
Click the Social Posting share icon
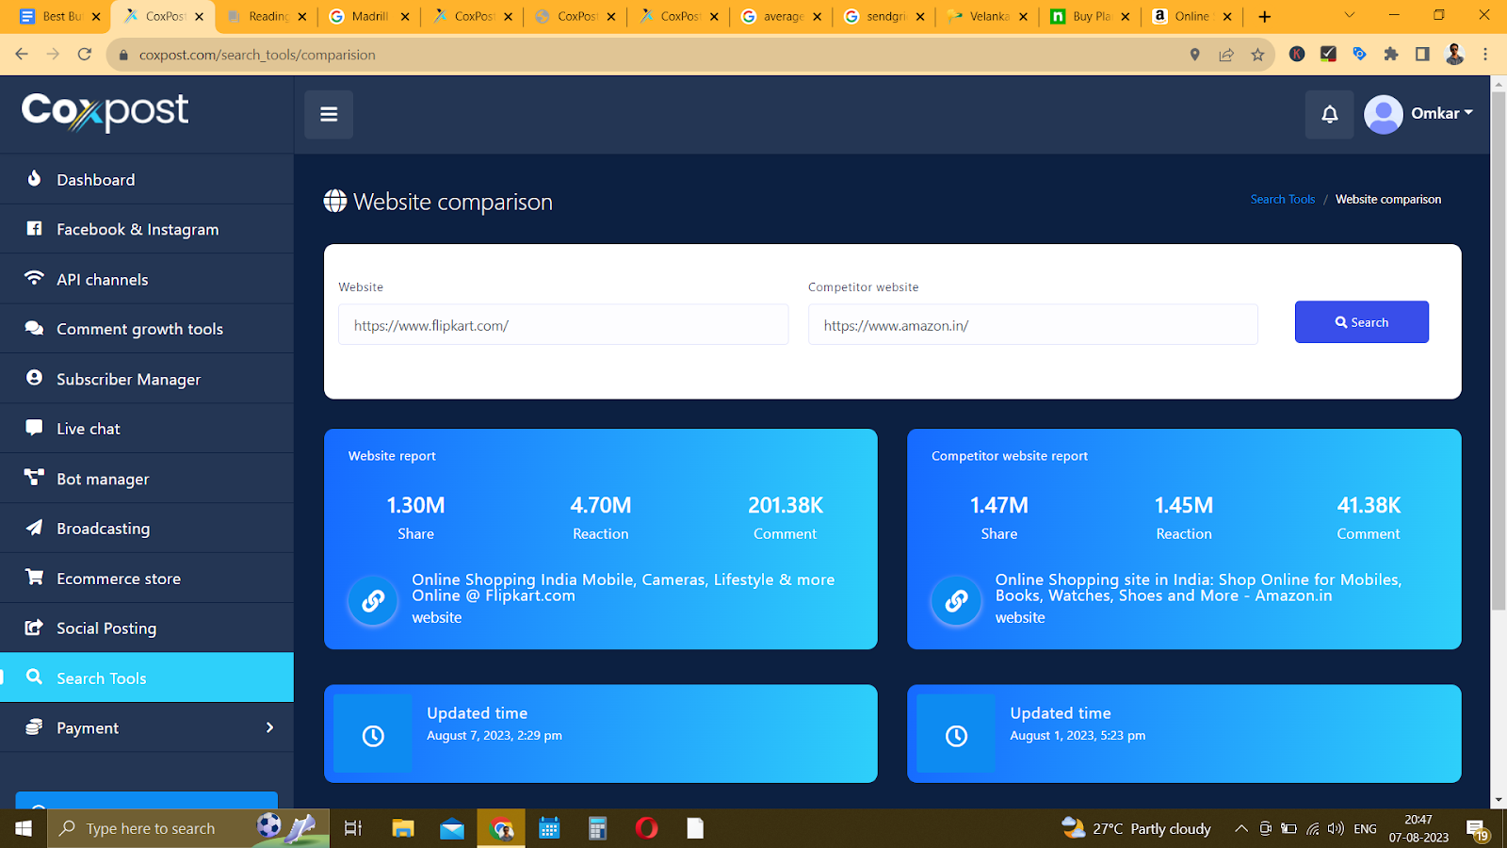[x=34, y=627]
